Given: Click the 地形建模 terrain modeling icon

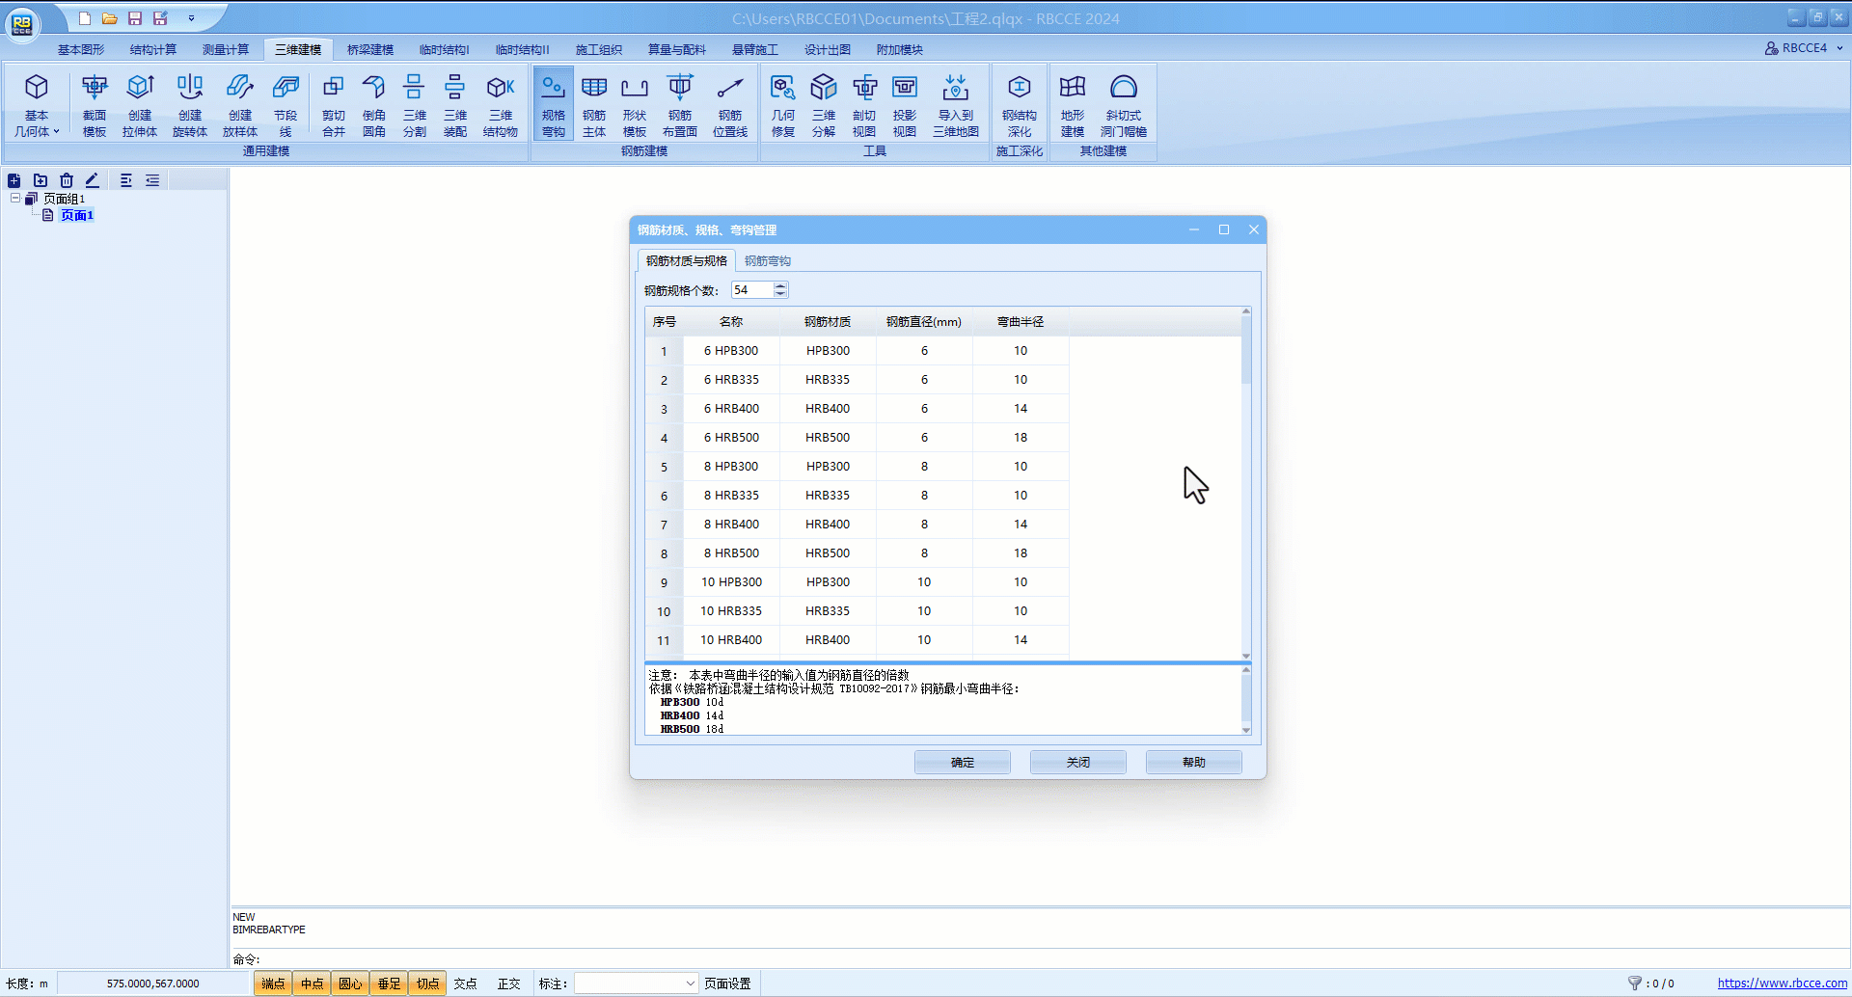Looking at the screenshot, I should 1072,104.
